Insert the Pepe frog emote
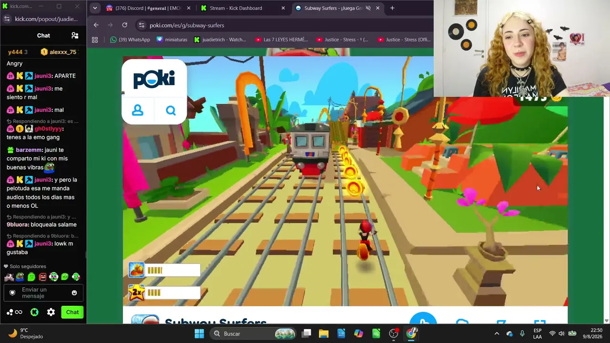Viewport: 610px width, 343px height. [20, 277]
